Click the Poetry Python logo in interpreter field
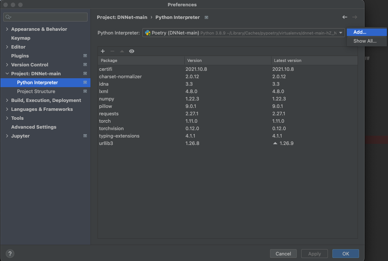 tap(148, 33)
